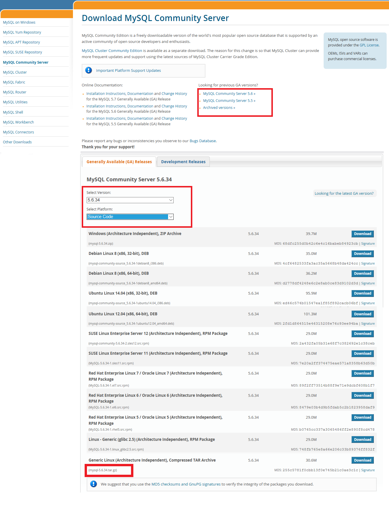The width and height of the screenshot is (389, 508).
Task: Open Other Downloads in the sidebar
Action: click(x=17, y=142)
